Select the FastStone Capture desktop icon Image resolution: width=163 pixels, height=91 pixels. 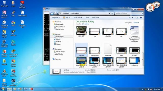click(x=4, y=53)
